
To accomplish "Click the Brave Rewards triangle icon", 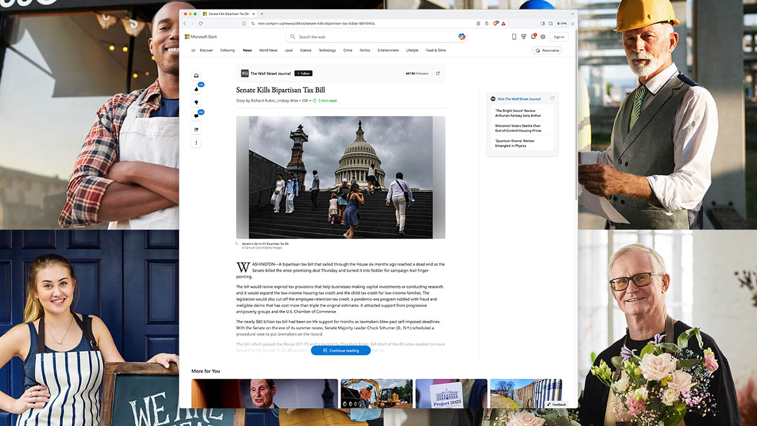I will [x=503, y=23].
